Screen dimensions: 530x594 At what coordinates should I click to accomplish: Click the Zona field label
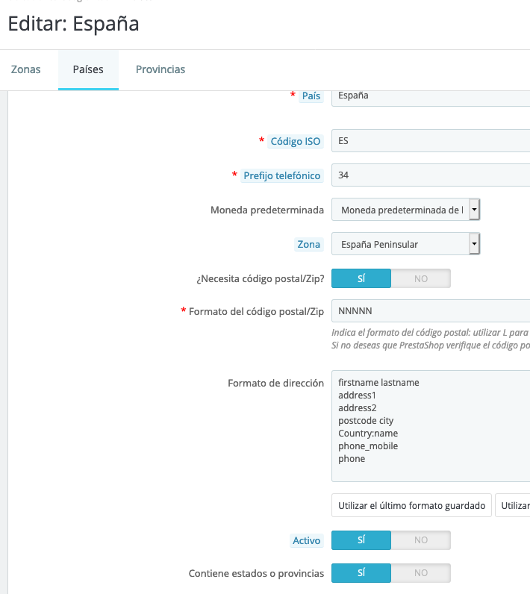pyautogui.click(x=309, y=244)
